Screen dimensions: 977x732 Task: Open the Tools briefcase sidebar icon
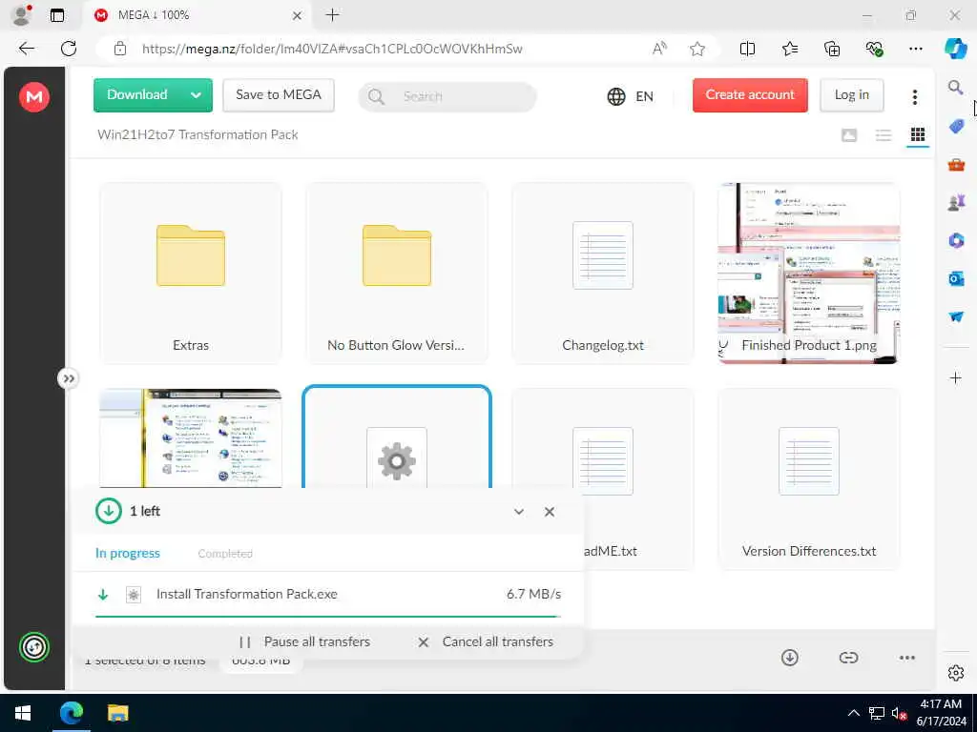tap(956, 165)
